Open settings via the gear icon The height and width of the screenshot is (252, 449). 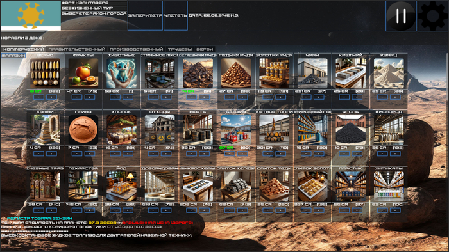tap(433, 16)
